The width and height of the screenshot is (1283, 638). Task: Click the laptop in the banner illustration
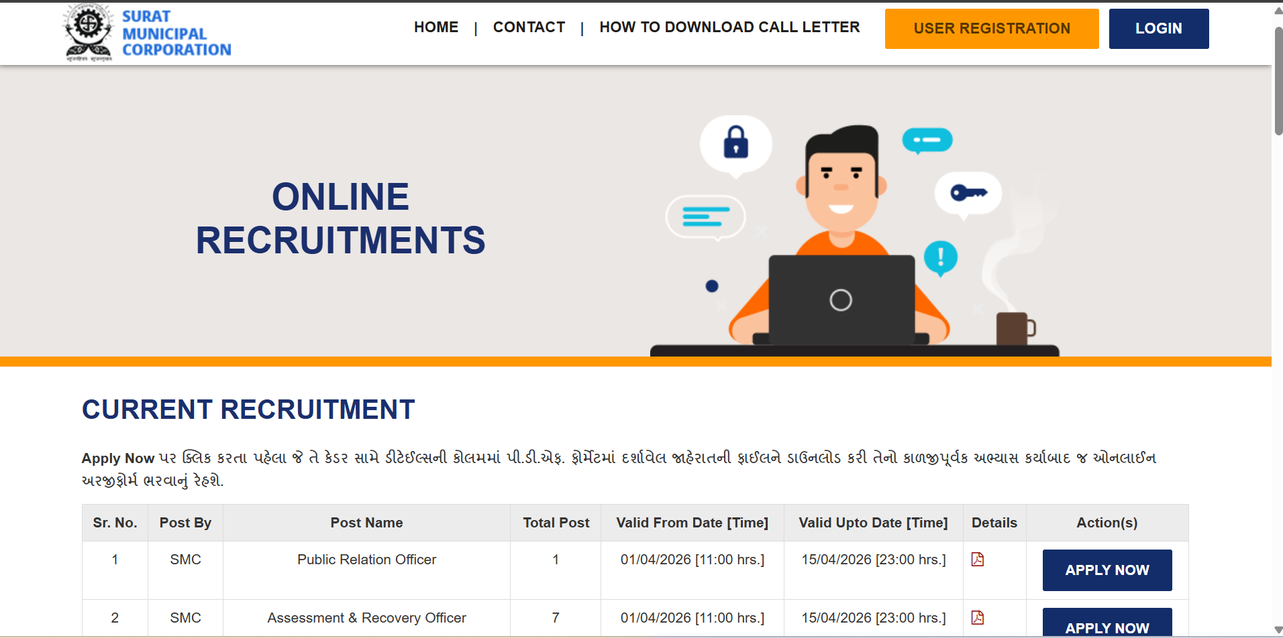841,300
